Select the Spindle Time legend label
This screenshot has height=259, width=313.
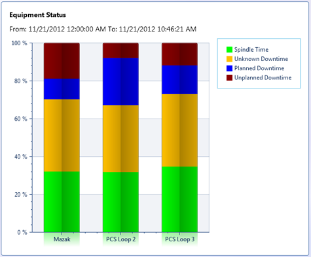coord(251,50)
